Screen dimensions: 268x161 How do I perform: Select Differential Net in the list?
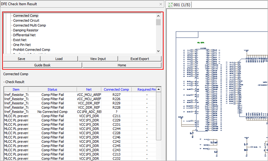[x=24, y=35]
